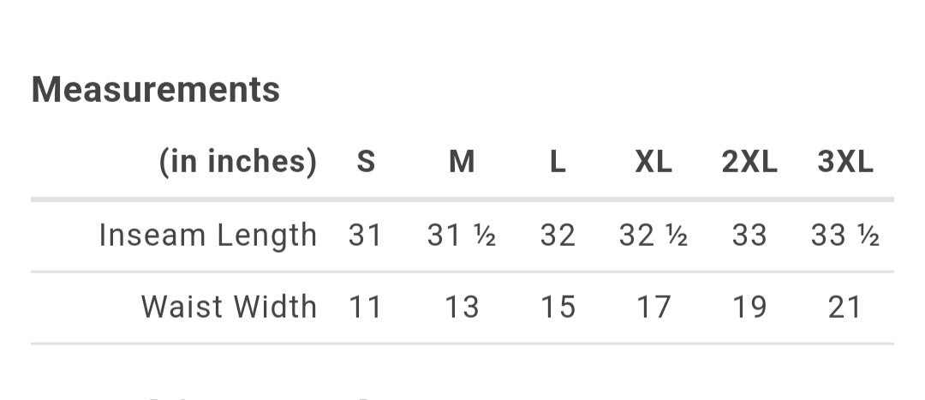The image size is (925, 400).
Task: Select the waist width value 17
Action: click(x=653, y=307)
